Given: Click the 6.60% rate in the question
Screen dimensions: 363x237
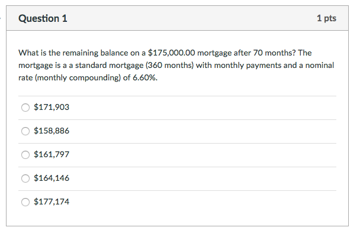Looking at the screenshot, I should point(145,77).
